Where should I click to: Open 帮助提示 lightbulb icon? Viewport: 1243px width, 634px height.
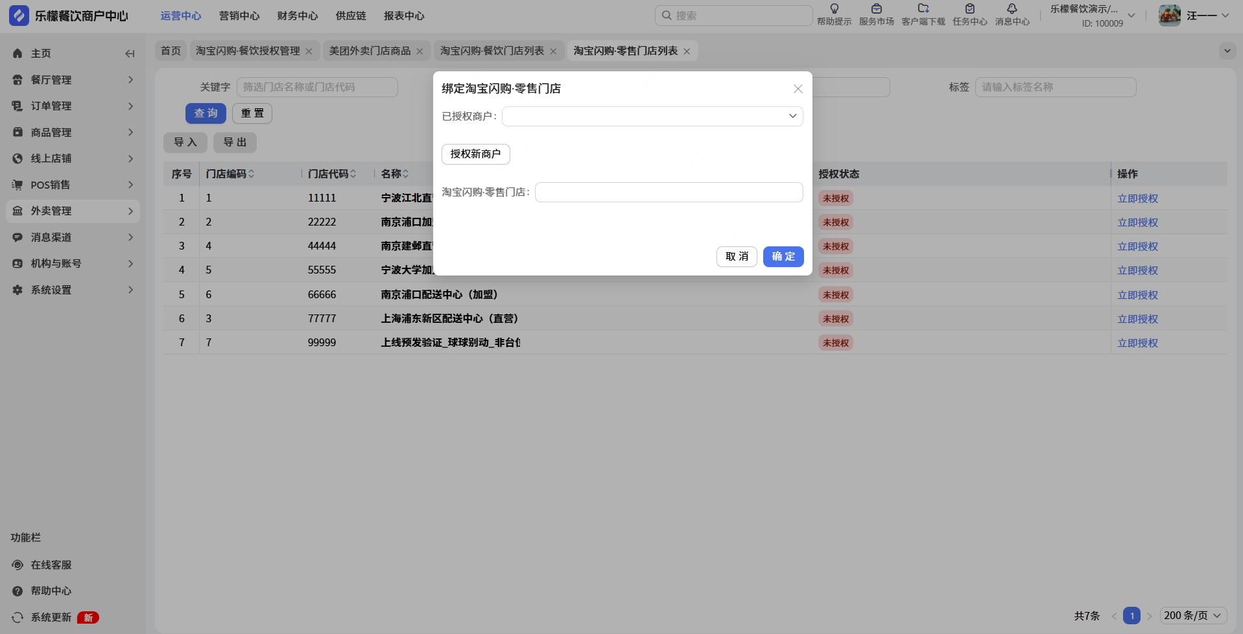[835, 9]
